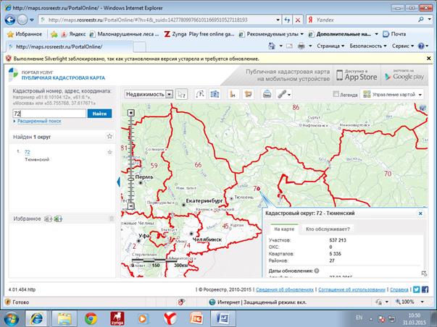This screenshot has height=327, width=437.
Task: Click the globe icon at the map's top-right corner
Action: 423,108
